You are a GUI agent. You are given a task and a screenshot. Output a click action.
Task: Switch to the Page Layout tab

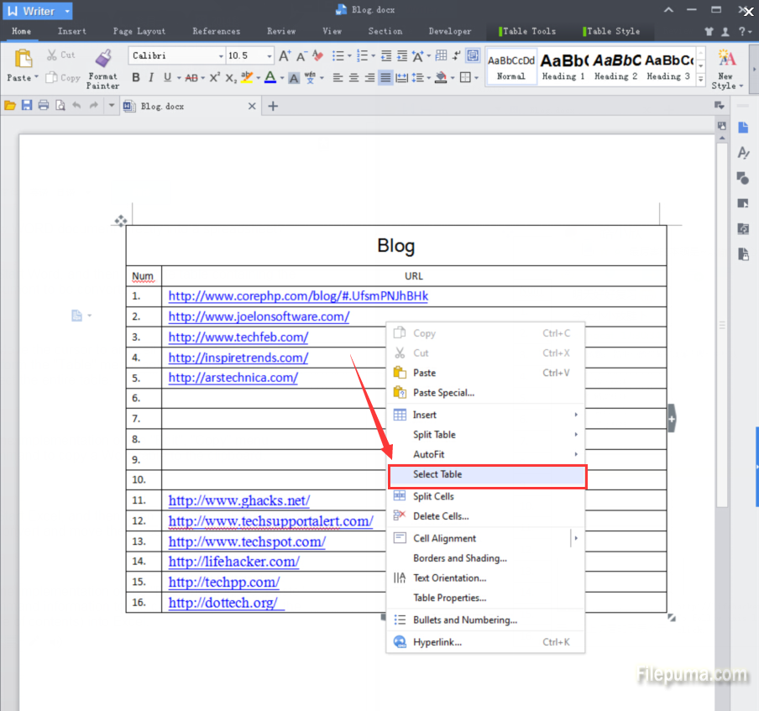tap(139, 31)
